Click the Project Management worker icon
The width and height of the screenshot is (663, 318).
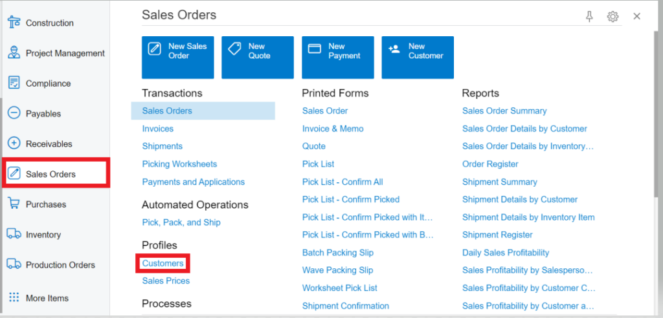14,53
